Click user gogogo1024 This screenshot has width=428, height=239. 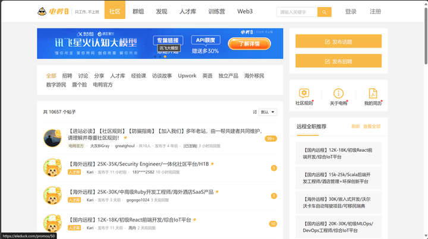(138, 200)
